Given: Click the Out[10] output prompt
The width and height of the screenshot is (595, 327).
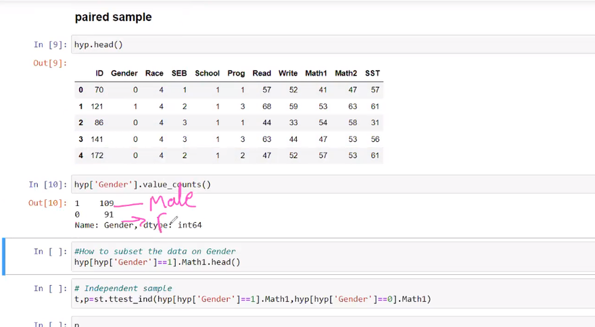Looking at the screenshot, I should coord(48,203).
